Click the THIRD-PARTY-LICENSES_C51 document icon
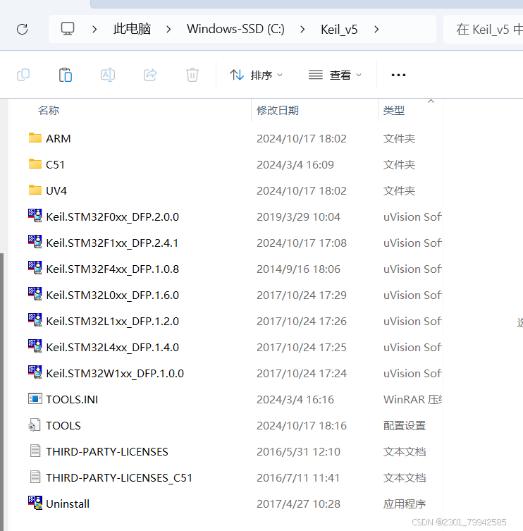 (x=35, y=477)
